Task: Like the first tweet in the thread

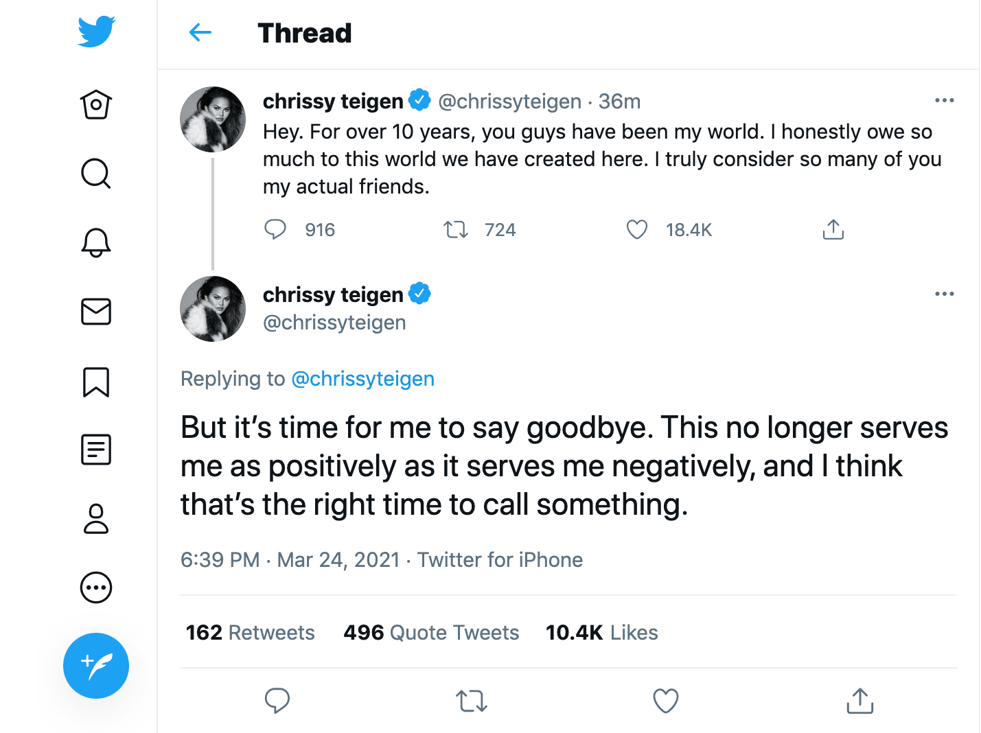Action: pyautogui.click(x=636, y=229)
